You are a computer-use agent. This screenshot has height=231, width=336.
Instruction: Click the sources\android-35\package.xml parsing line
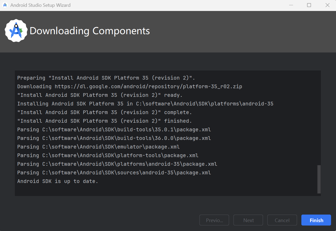pos(114,173)
